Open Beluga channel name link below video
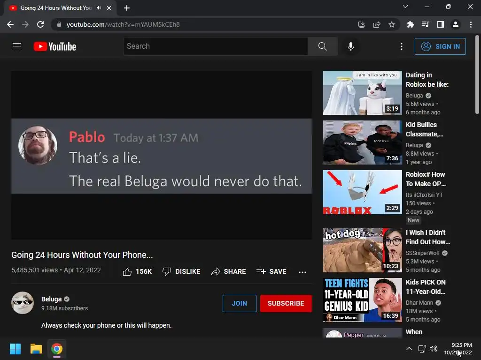 point(52,299)
